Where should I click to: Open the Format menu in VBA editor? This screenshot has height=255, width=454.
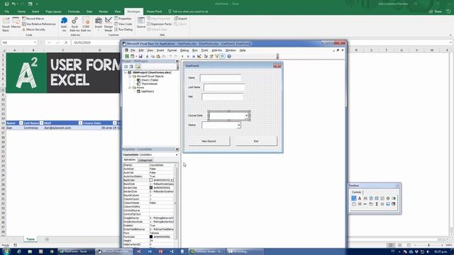(172, 50)
